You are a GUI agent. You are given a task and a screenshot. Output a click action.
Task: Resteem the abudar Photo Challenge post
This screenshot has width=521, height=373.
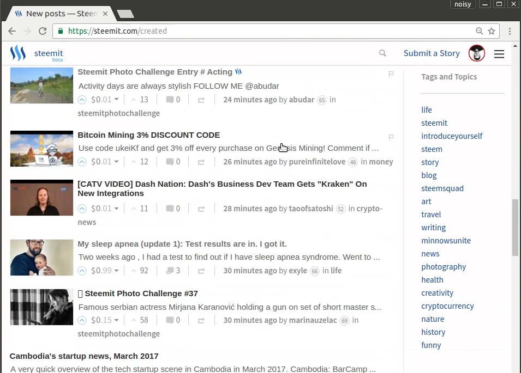[201, 100]
